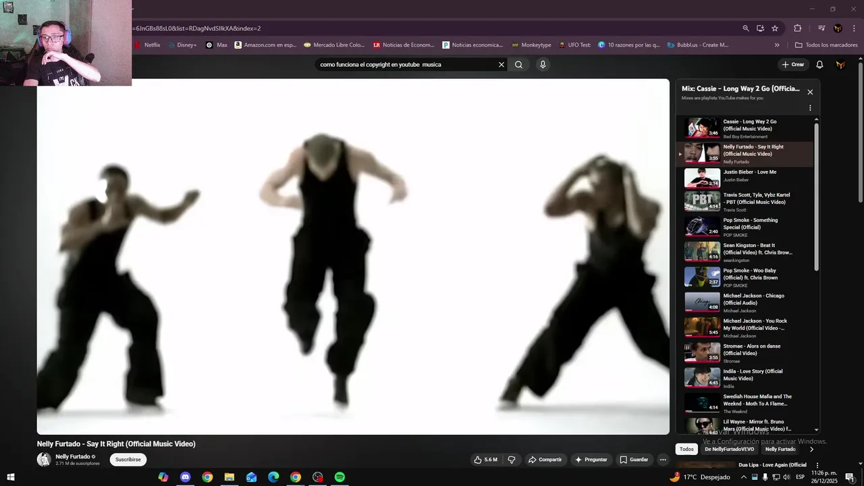This screenshot has width=864, height=486.
Task: Open Chrome zoom magnifier in address bar
Action: click(x=746, y=28)
